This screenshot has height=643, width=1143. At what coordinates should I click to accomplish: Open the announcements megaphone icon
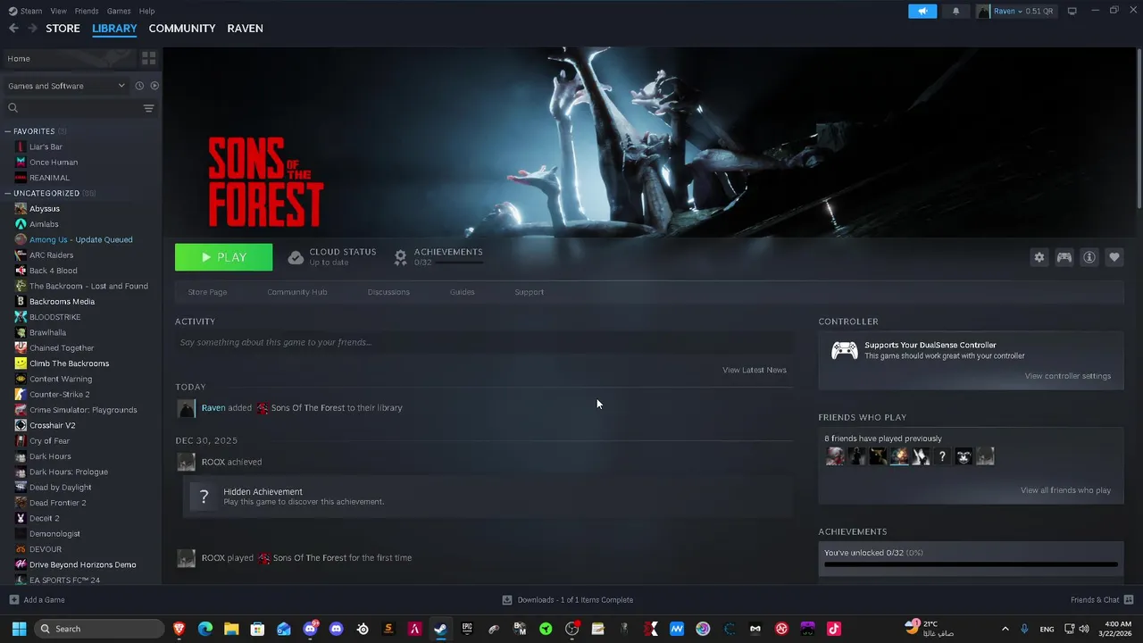922,11
